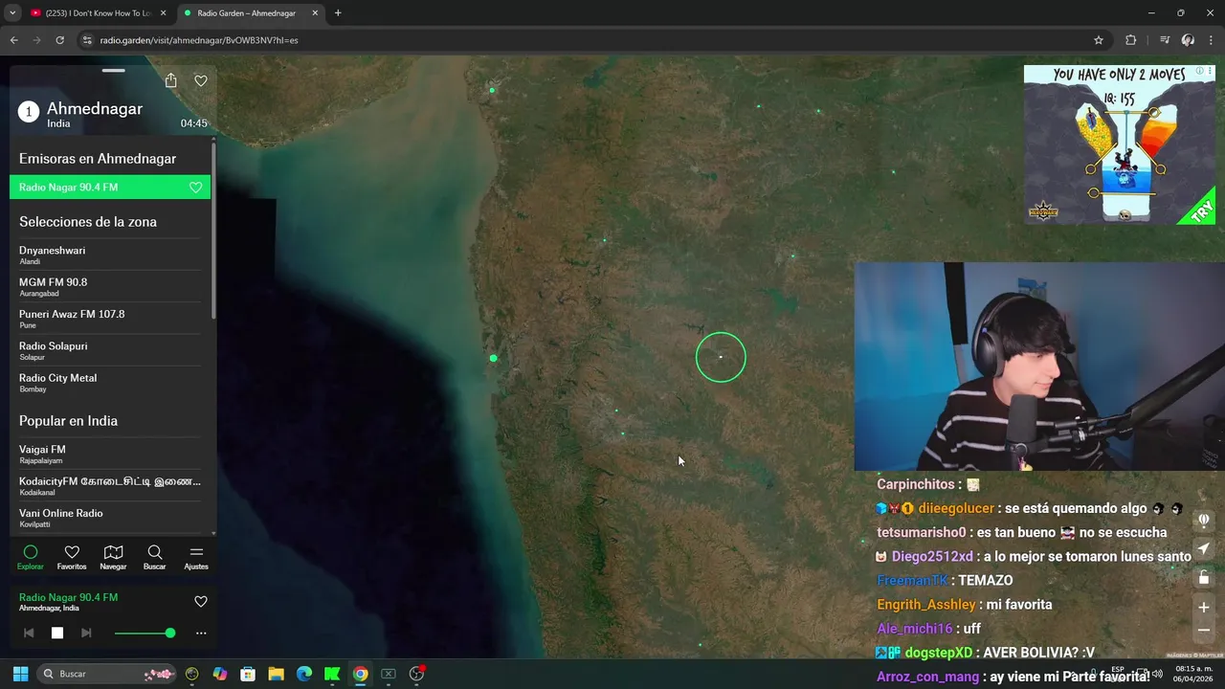This screenshot has height=689, width=1225.
Task: Open Microsoft Edge from taskbar
Action: point(304,674)
